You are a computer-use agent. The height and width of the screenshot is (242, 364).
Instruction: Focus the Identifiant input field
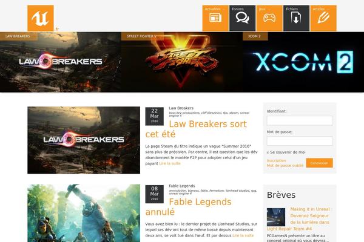click(x=300, y=120)
